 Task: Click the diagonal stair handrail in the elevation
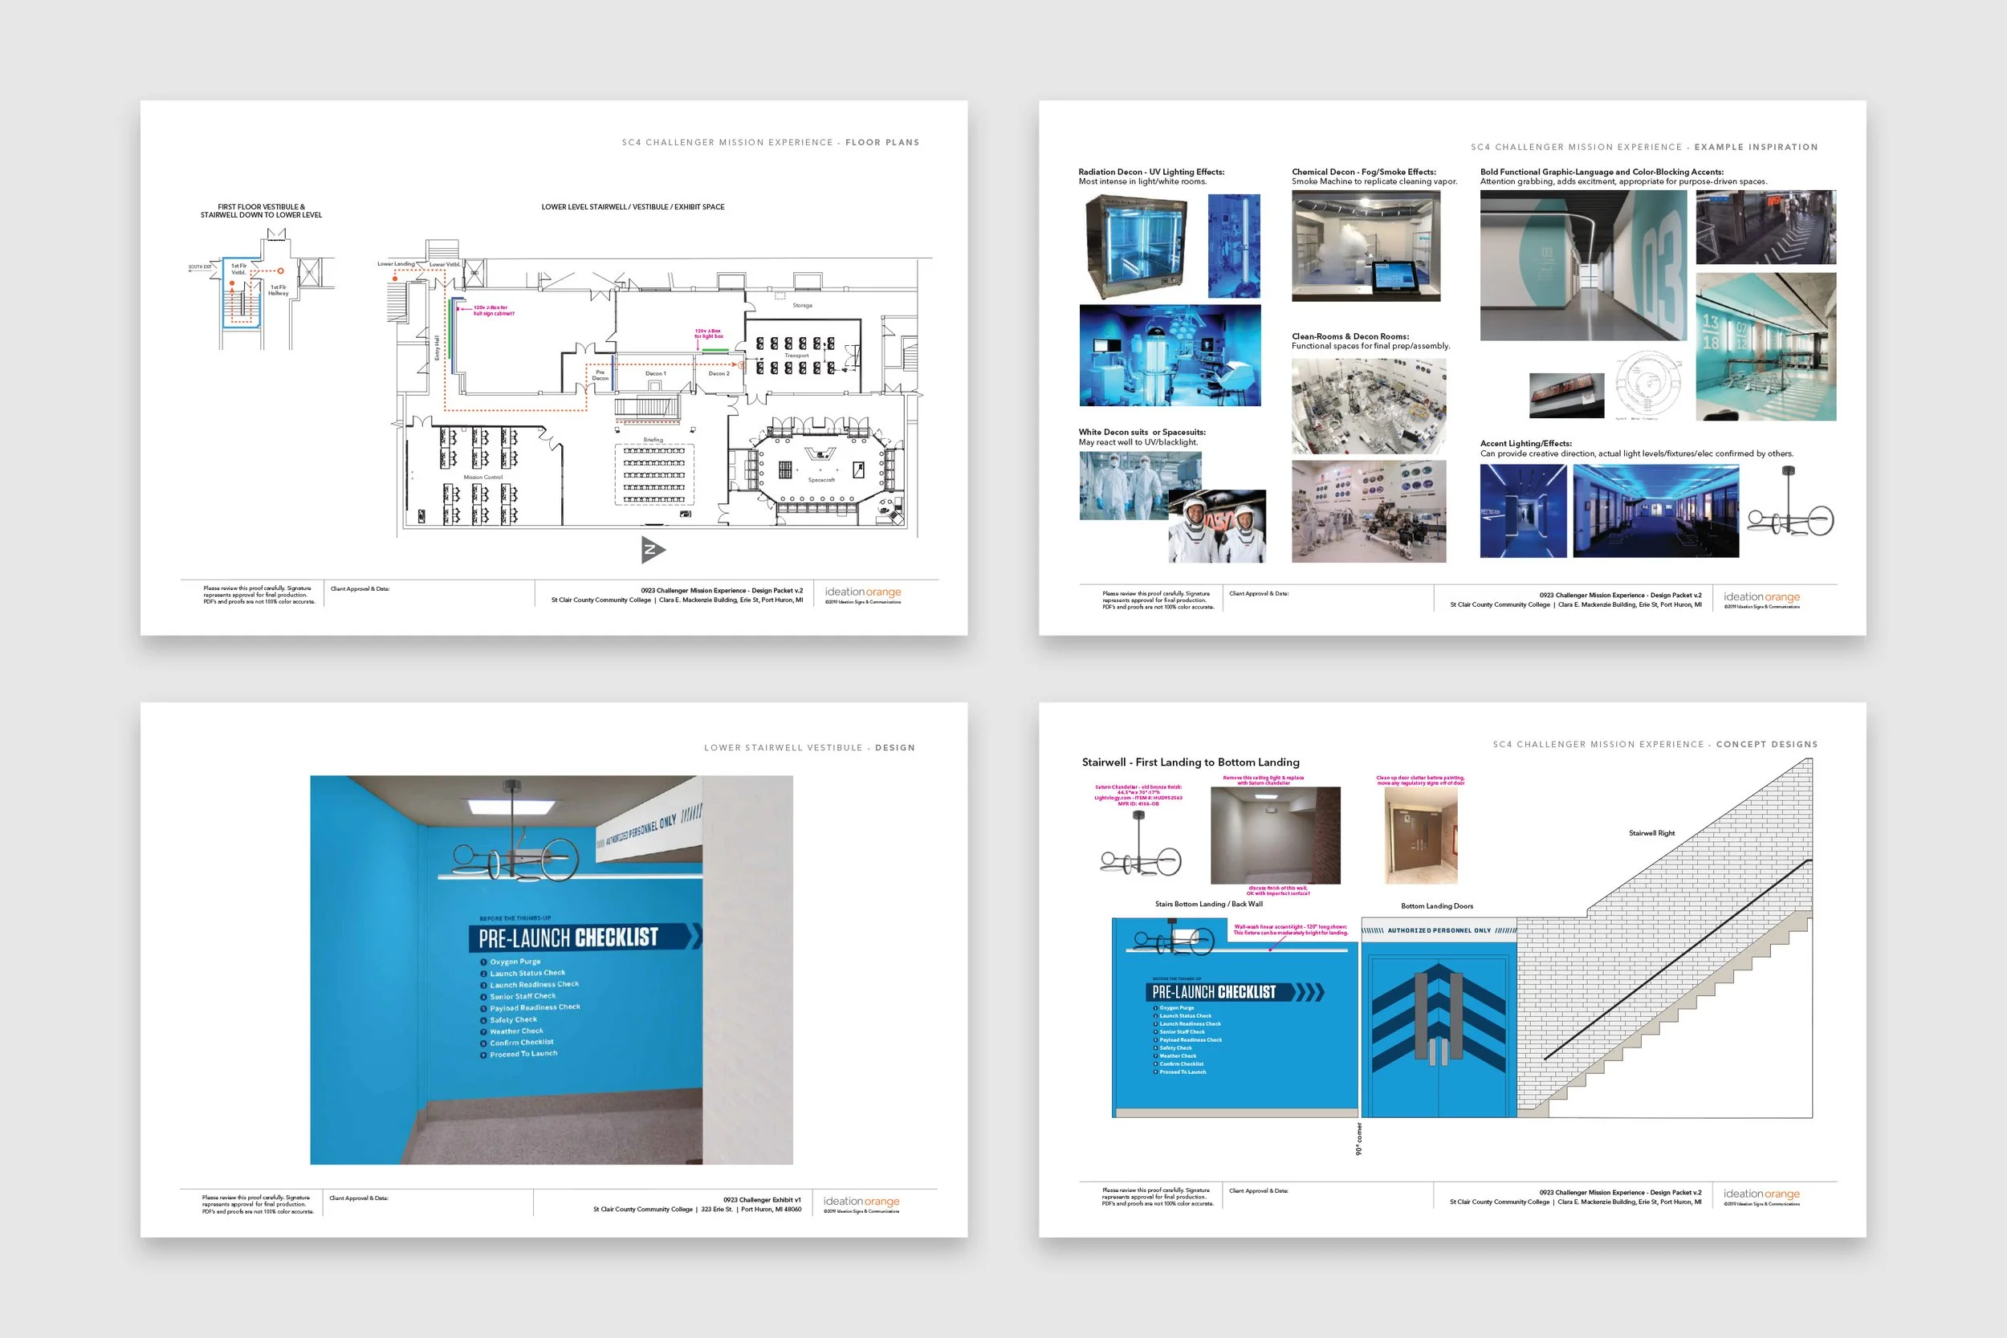(x=1678, y=959)
